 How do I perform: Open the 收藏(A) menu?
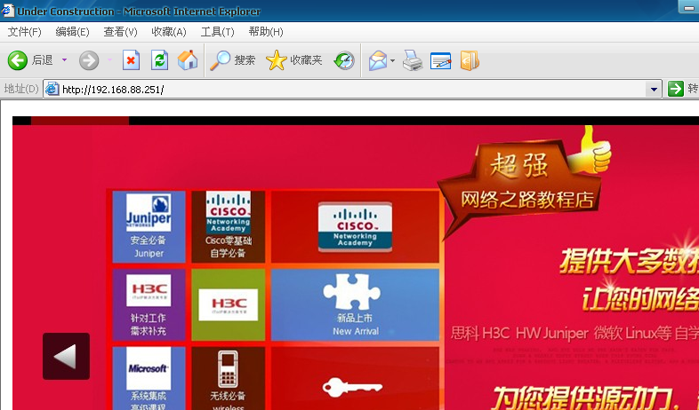pyautogui.click(x=168, y=32)
